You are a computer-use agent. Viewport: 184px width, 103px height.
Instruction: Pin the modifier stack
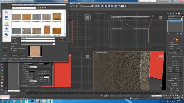click(169, 34)
